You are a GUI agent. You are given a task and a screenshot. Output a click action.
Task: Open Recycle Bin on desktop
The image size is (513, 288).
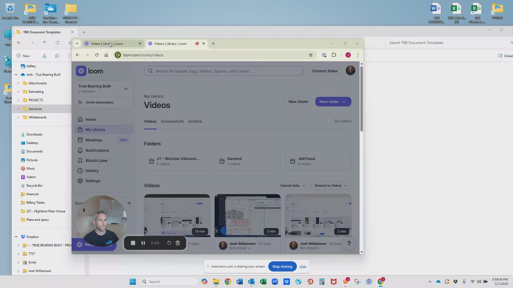10,12
